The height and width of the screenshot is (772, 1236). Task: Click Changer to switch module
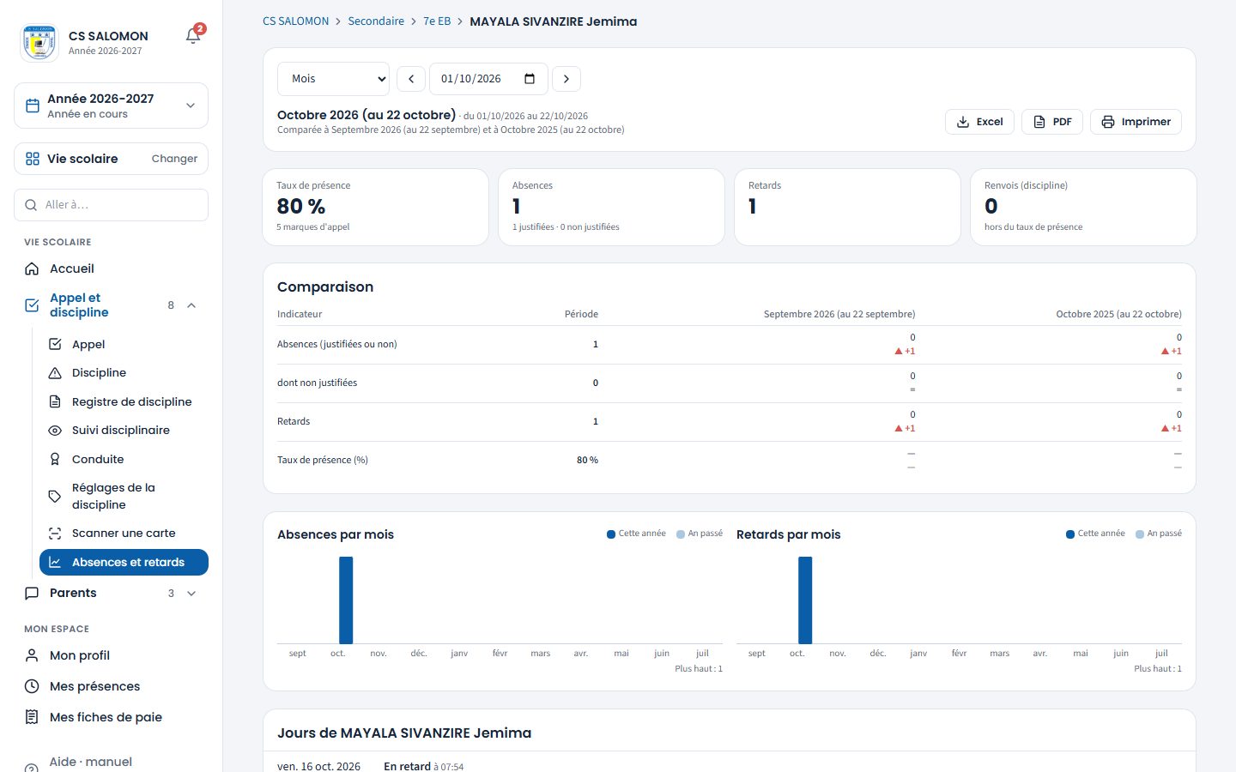[x=174, y=159]
